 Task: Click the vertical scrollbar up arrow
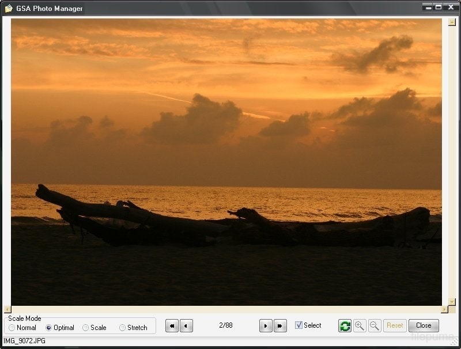[x=452, y=22]
